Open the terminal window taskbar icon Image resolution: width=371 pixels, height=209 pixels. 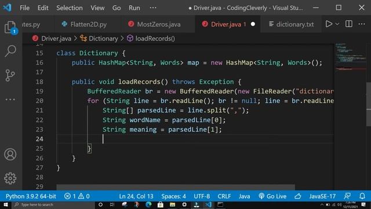pos(220,205)
